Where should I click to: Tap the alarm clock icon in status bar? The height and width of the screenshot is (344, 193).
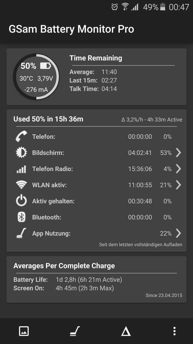115,7
